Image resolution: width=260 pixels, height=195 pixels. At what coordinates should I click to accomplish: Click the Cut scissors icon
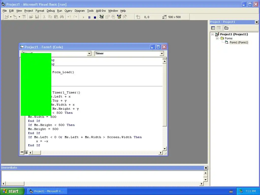44,17
